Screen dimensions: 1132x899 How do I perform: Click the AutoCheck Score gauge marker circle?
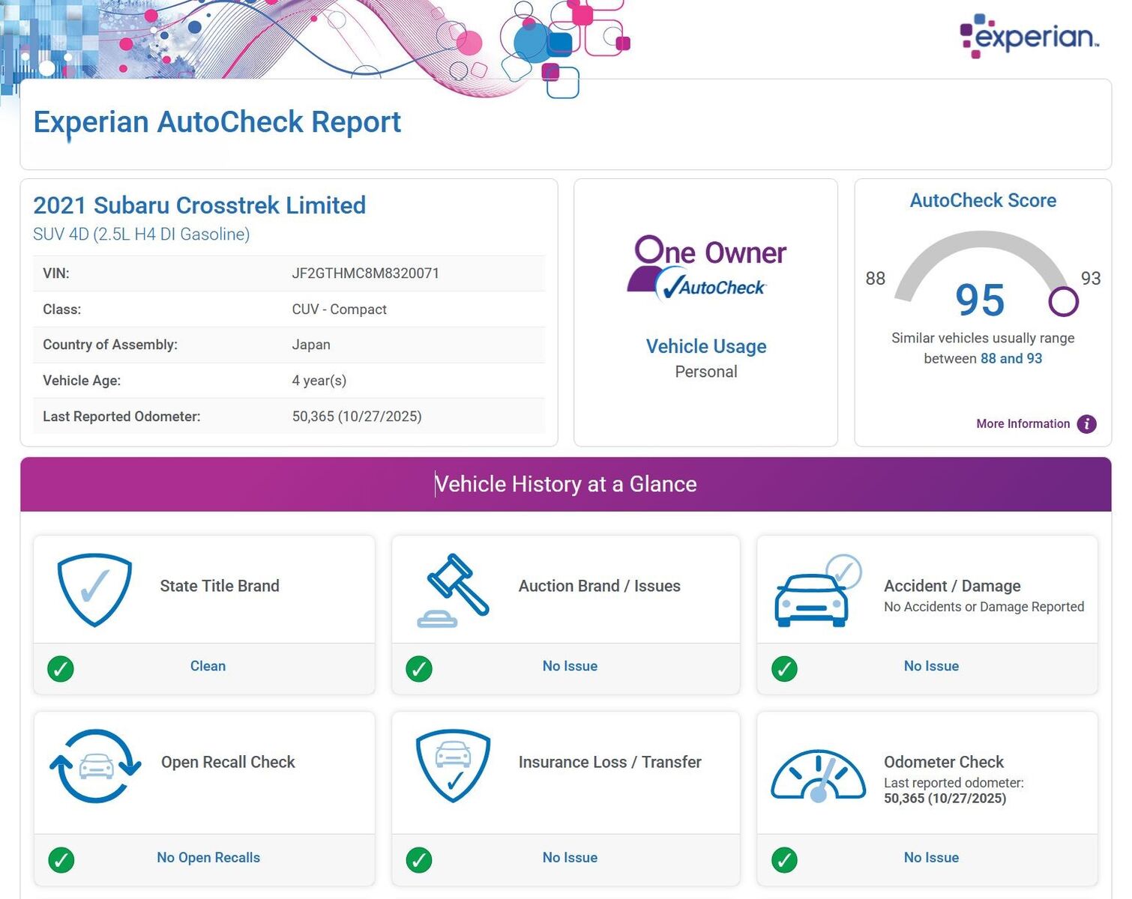tap(1063, 302)
